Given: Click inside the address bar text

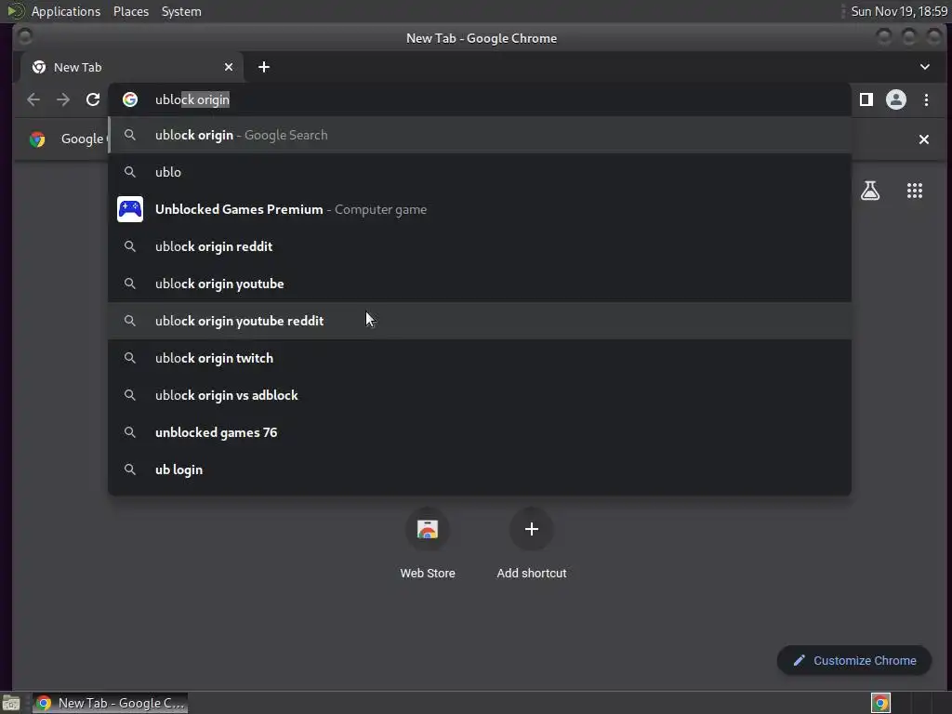Looking at the screenshot, I should click(192, 99).
